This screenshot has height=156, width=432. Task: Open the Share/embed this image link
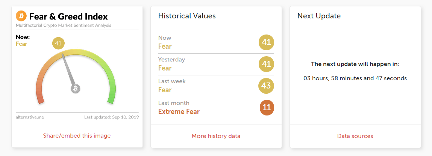tap(77, 136)
